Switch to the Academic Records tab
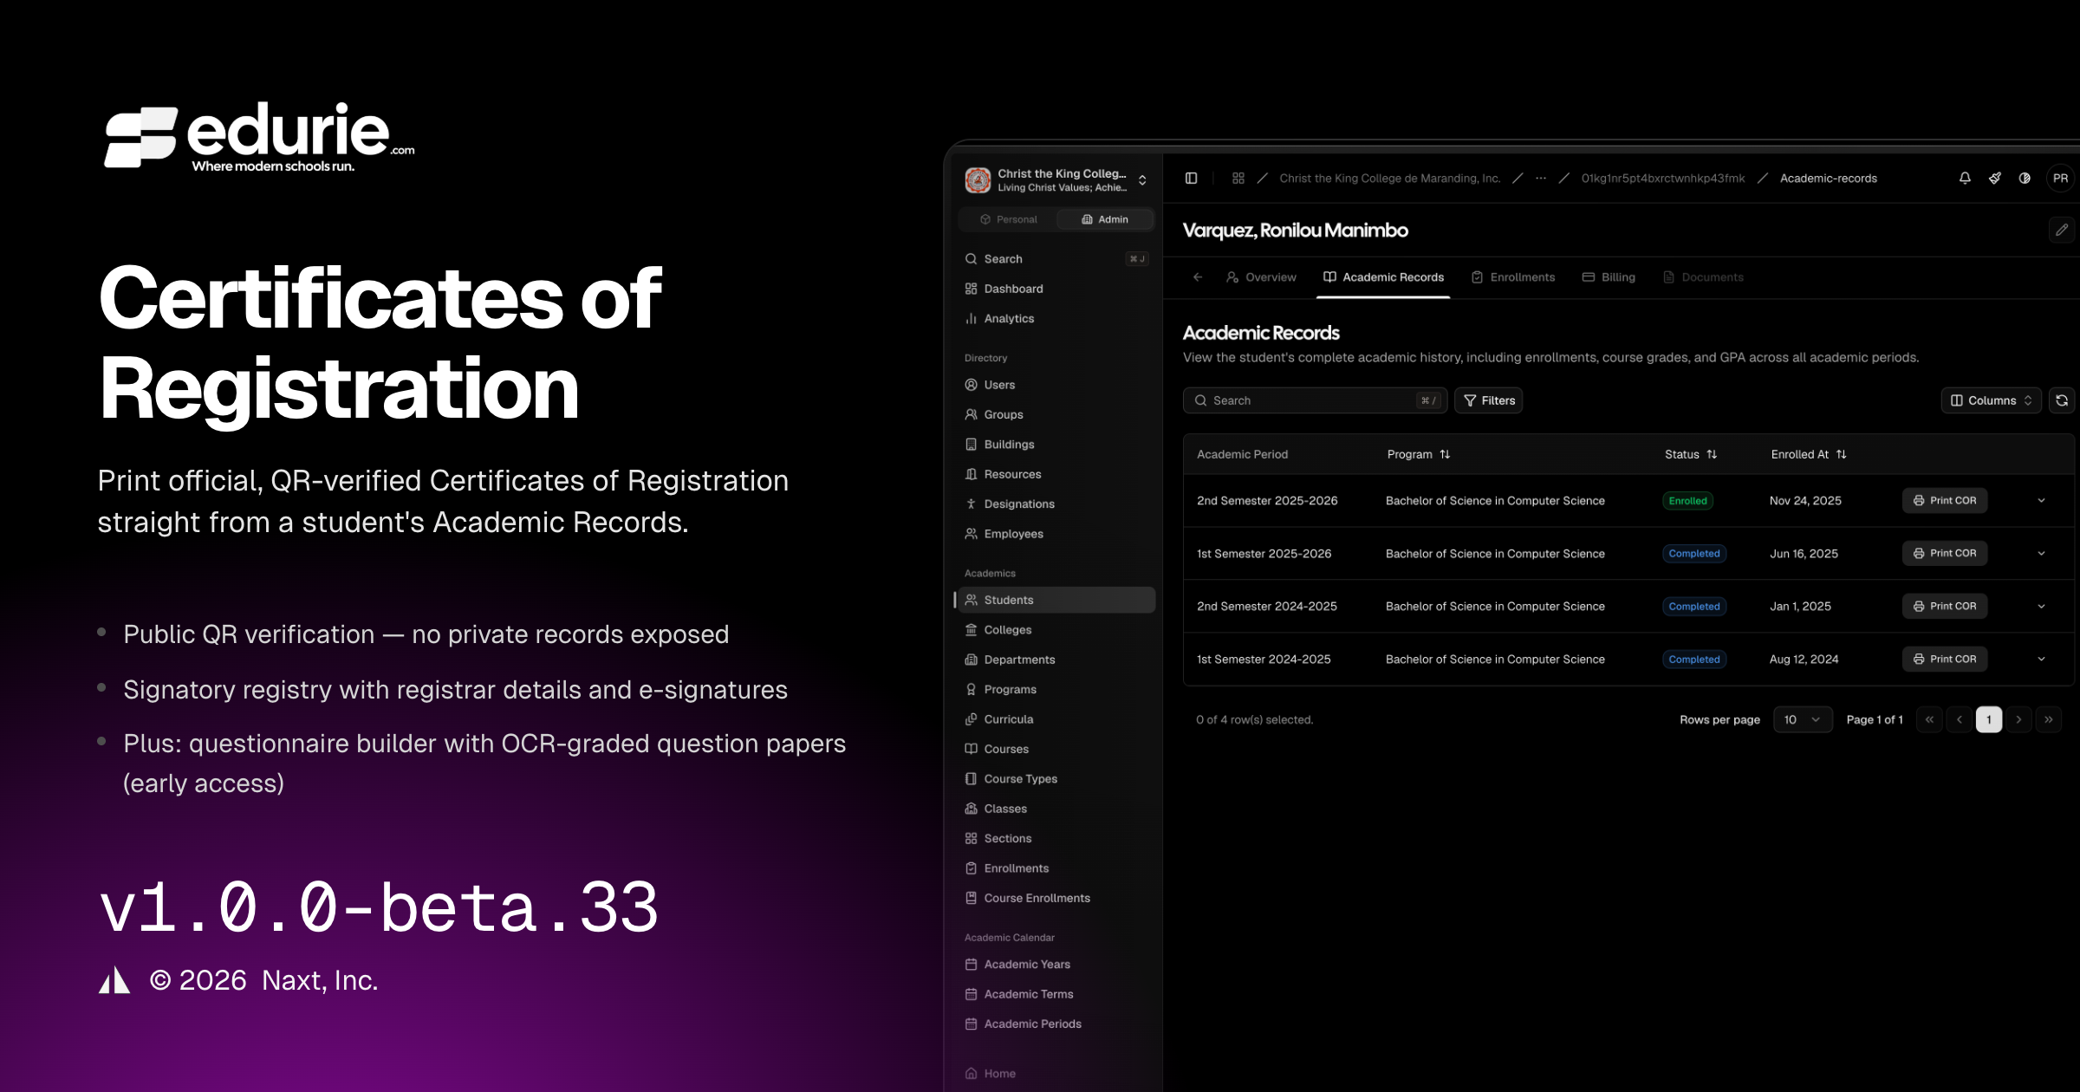The image size is (2080, 1092). click(1383, 277)
